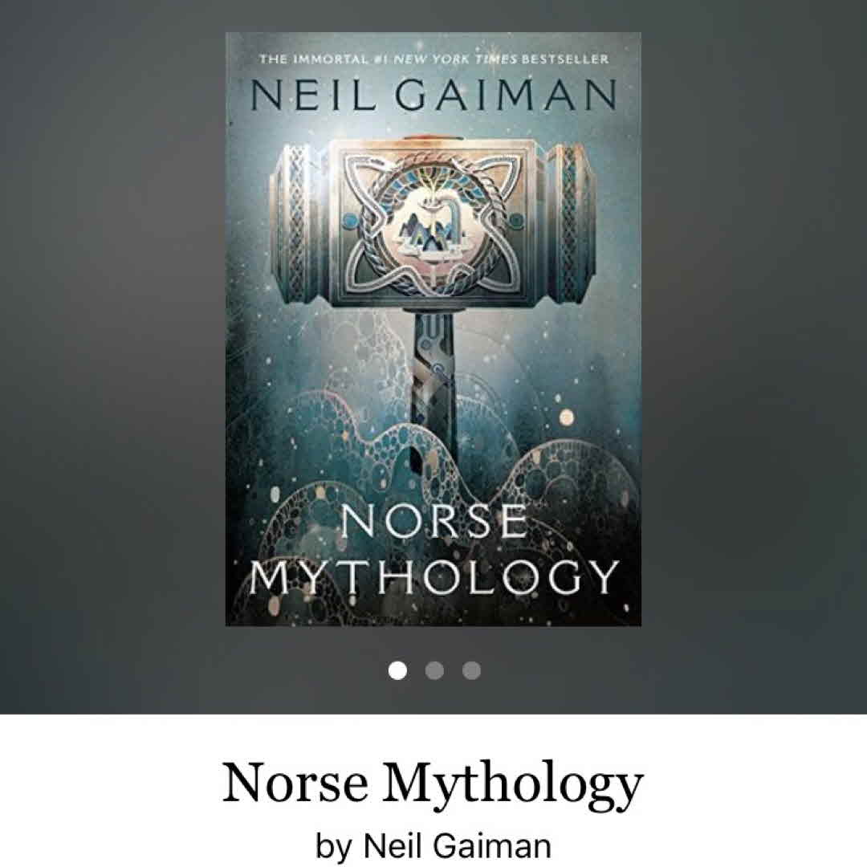
Task: Jump to the third carousel dot
Action: [471, 670]
